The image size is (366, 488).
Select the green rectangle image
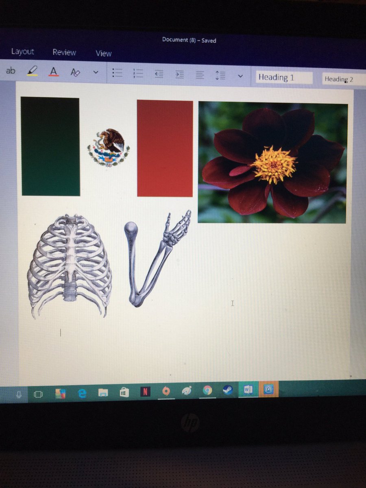50,146
